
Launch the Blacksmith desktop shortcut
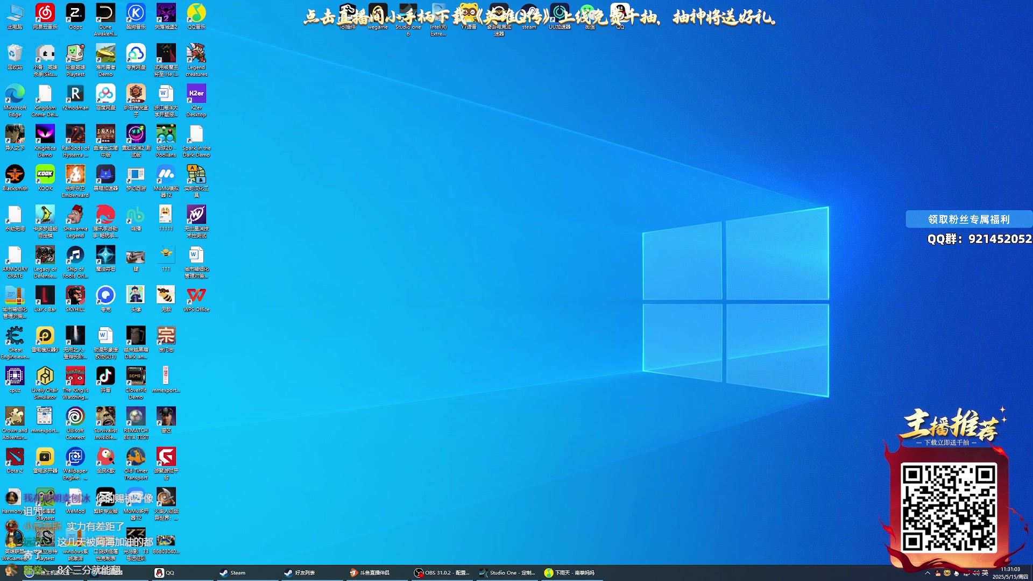pos(15,178)
